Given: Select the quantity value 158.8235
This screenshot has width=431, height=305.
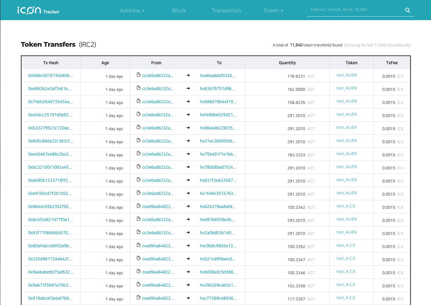Looking at the screenshot, I should [297, 103].
